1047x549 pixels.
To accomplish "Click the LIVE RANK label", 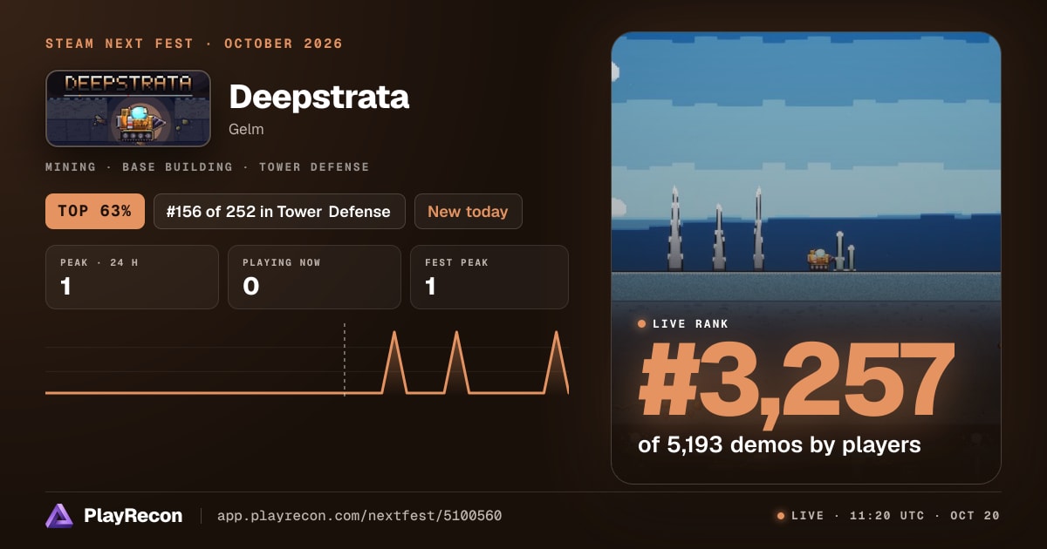I will point(690,324).
